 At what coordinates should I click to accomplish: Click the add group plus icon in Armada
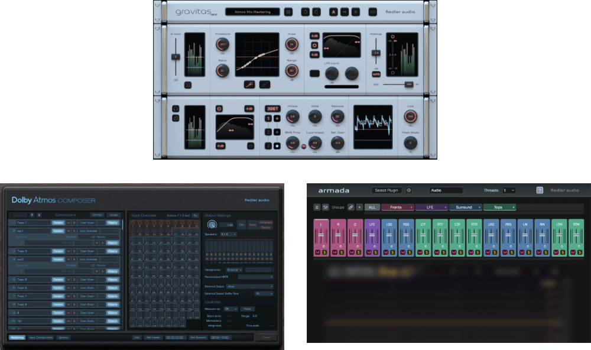[x=359, y=207]
